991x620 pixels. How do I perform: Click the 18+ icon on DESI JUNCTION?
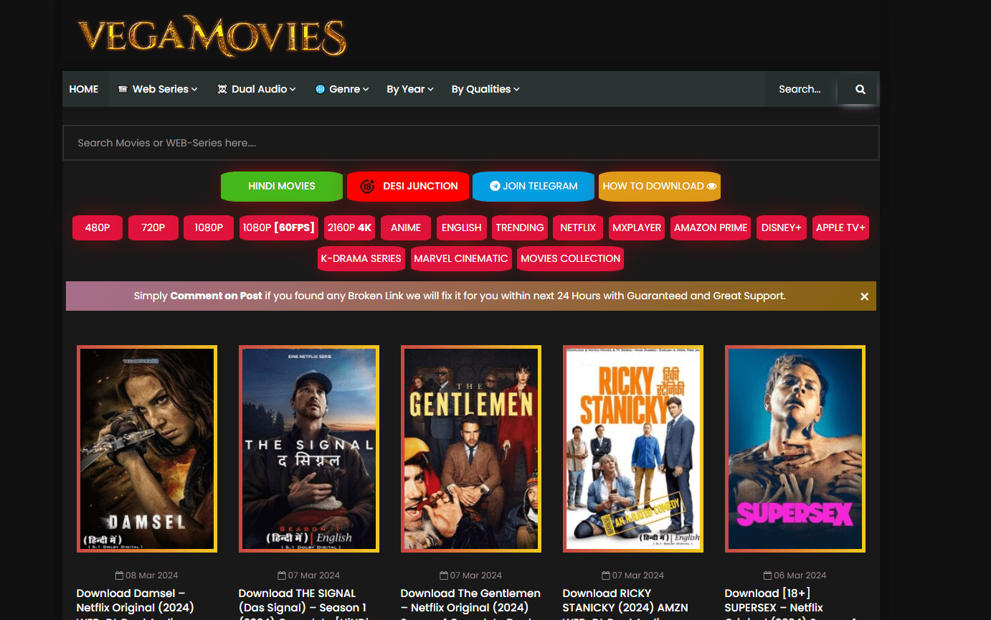tap(369, 187)
